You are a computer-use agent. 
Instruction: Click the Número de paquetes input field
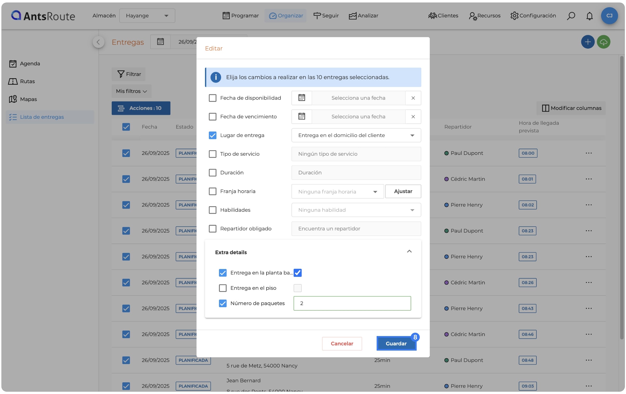coord(352,303)
